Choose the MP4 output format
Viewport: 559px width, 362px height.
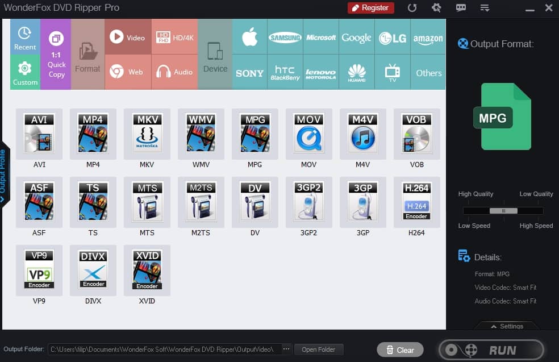pyautogui.click(x=93, y=134)
